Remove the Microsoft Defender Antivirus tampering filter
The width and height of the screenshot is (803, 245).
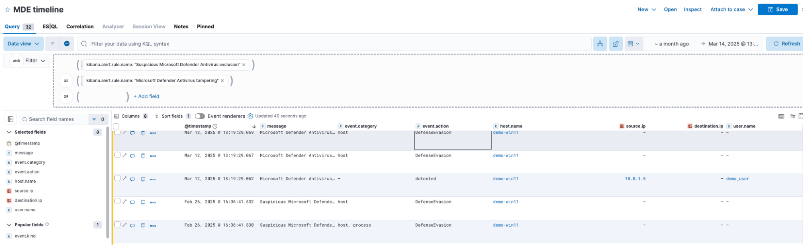222,81
